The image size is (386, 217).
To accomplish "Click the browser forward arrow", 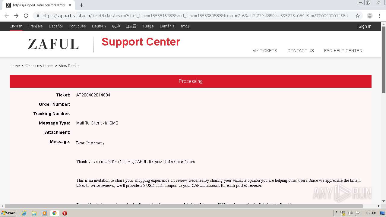I will (x=16, y=16).
